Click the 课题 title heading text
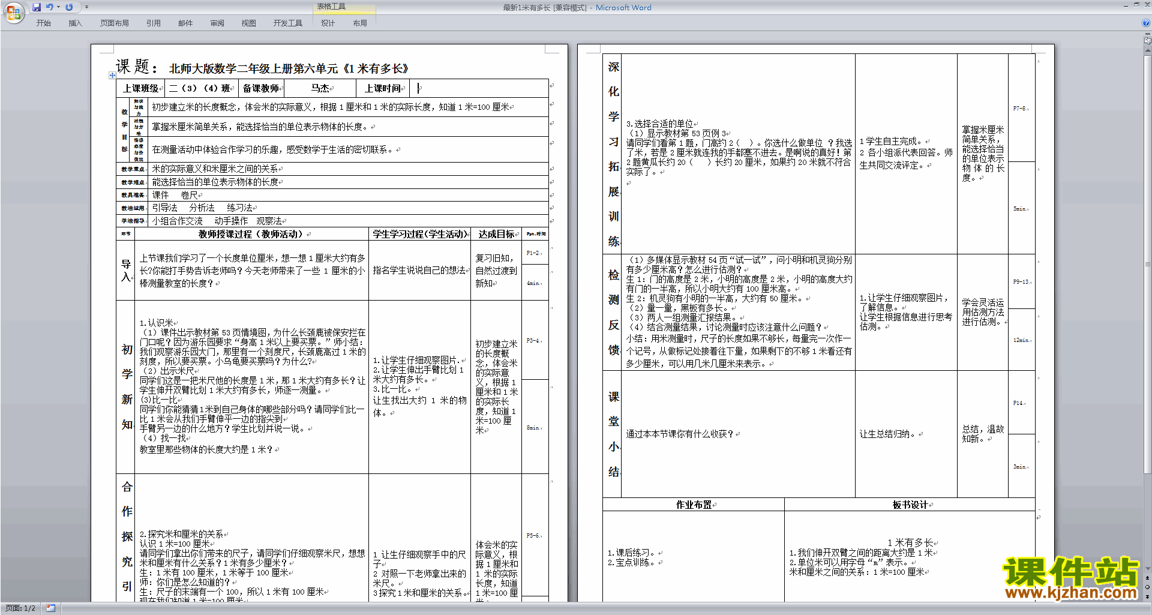Image resolution: width=1152 pixels, height=615 pixels. pos(136,67)
